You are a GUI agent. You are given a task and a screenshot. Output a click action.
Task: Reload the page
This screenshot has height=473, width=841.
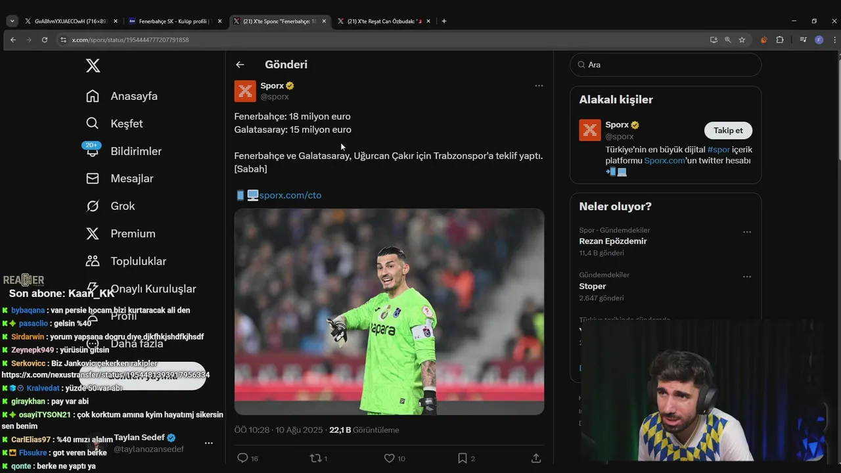45,40
